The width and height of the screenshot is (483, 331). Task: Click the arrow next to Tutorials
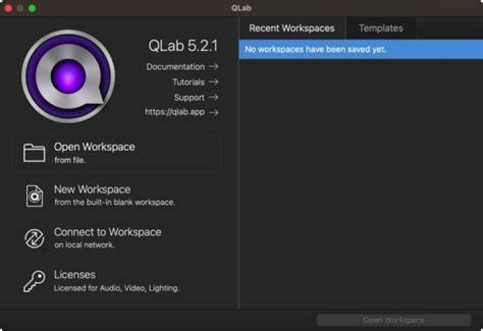pos(213,82)
